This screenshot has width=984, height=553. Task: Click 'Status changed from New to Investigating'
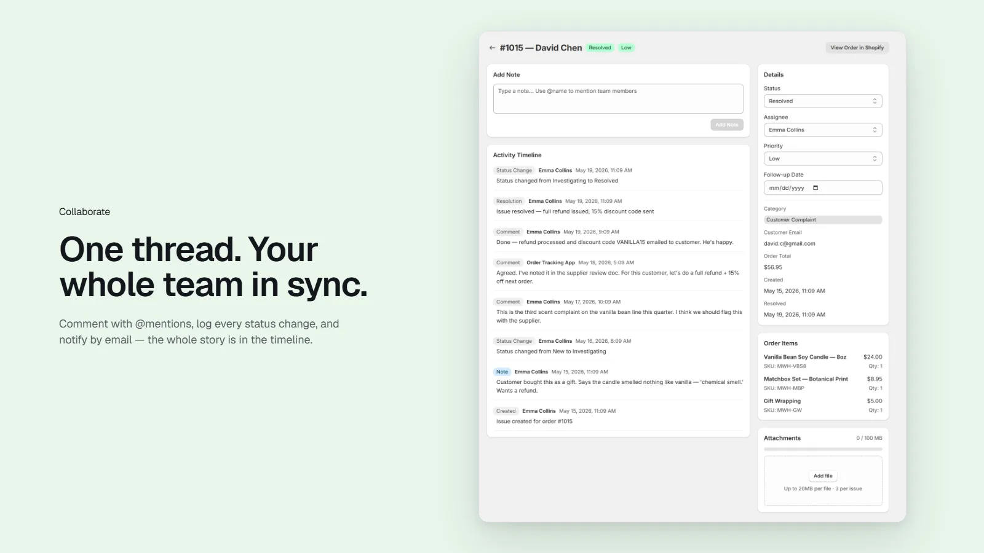pos(551,352)
